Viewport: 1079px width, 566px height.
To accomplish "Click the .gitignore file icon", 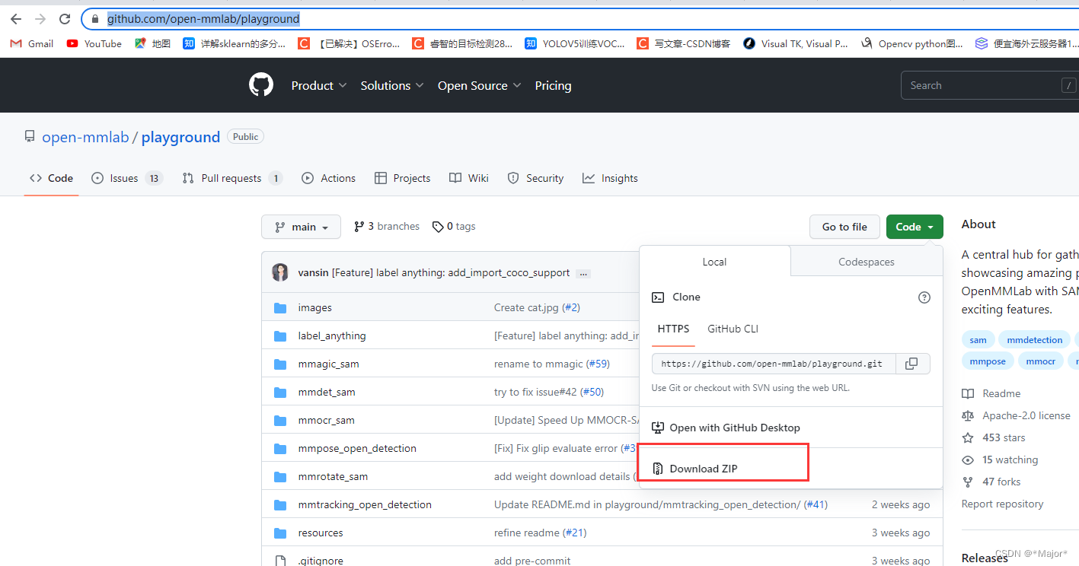I will pos(280,561).
